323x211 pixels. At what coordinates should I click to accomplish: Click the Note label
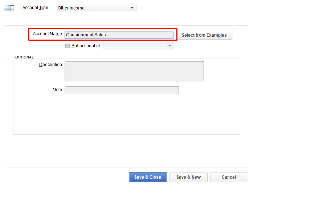pos(57,90)
